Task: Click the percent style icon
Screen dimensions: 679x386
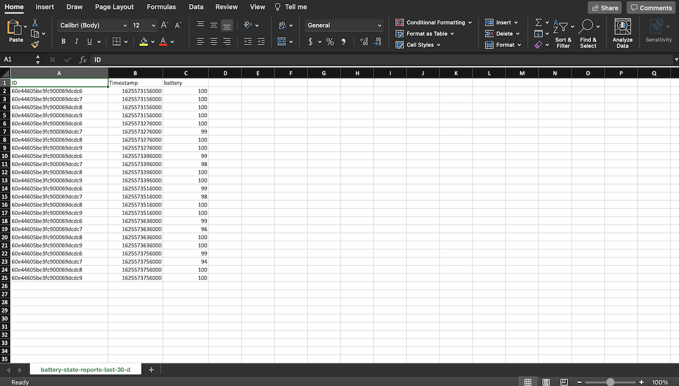Action: (330, 42)
